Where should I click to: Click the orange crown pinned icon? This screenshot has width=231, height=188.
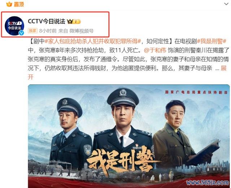(9, 4)
